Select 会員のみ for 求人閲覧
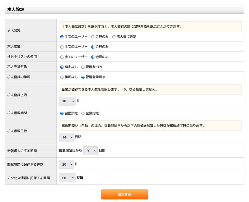 pos(93,37)
